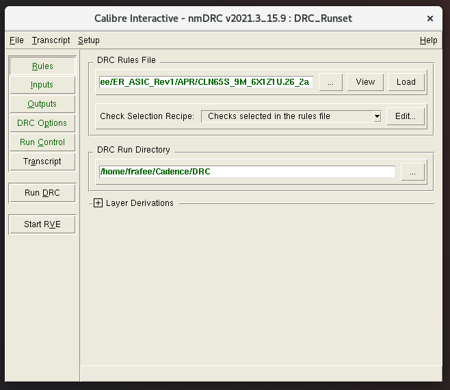450x390 pixels.
Task: Browse for the DRC run directory
Action: [x=412, y=172]
